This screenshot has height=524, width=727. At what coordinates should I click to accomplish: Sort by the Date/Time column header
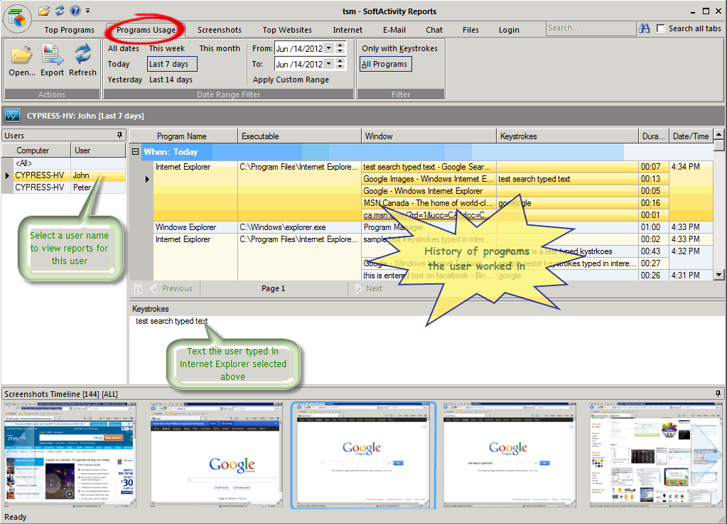691,136
